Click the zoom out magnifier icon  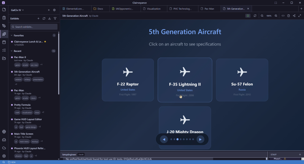(262, 16)
